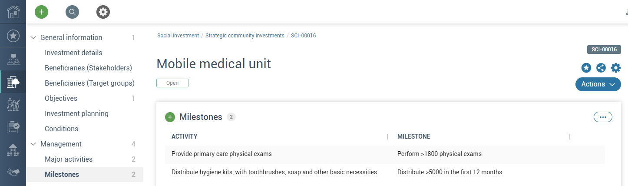The image size is (628, 186).
Task: Open the favorites star sidebar icon
Action: click(x=13, y=36)
